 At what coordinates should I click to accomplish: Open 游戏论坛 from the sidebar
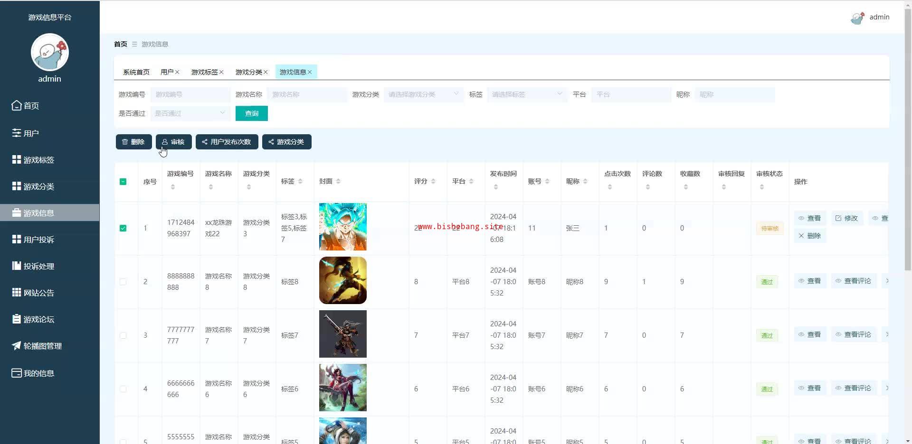pos(38,319)
